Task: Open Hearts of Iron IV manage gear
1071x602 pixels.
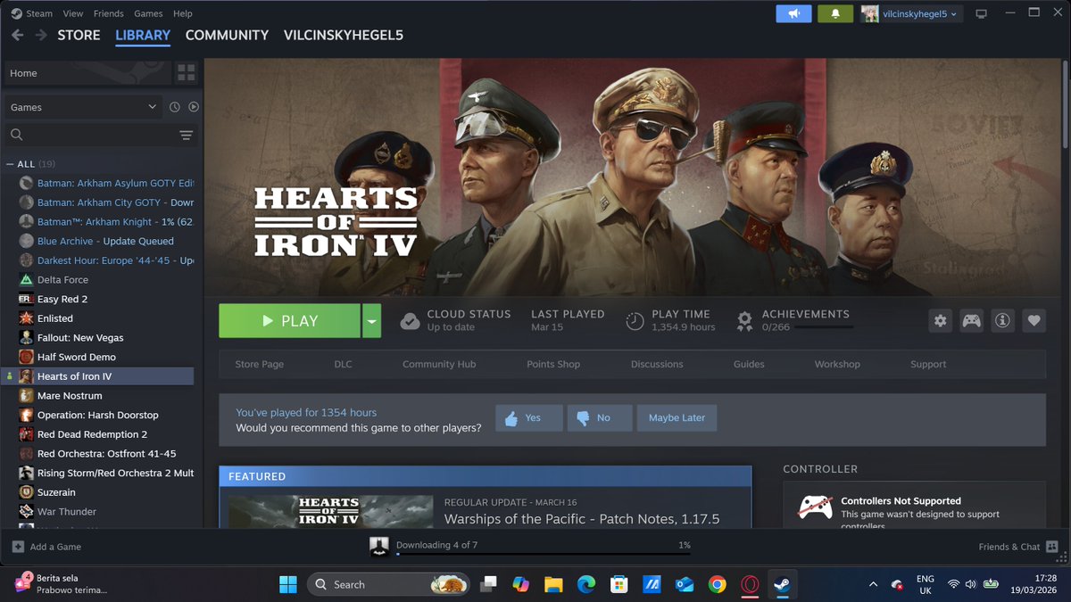Action: (x=940, y=321)
